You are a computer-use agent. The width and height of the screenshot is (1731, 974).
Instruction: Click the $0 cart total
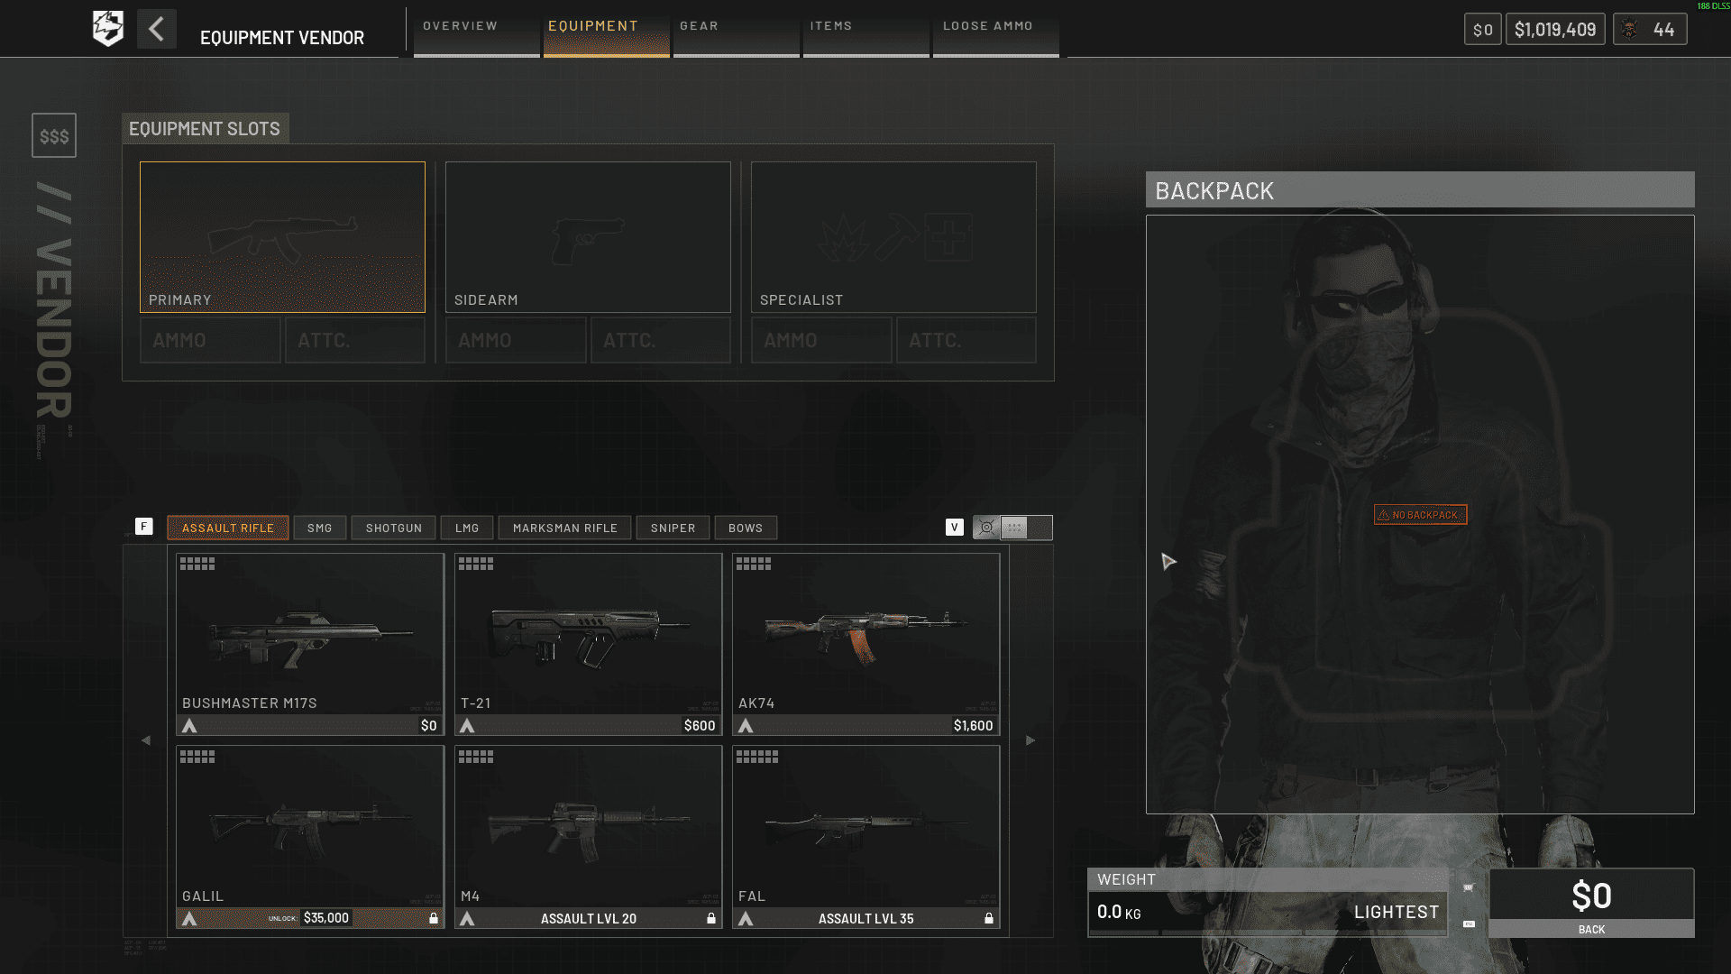coord(1591,896)
